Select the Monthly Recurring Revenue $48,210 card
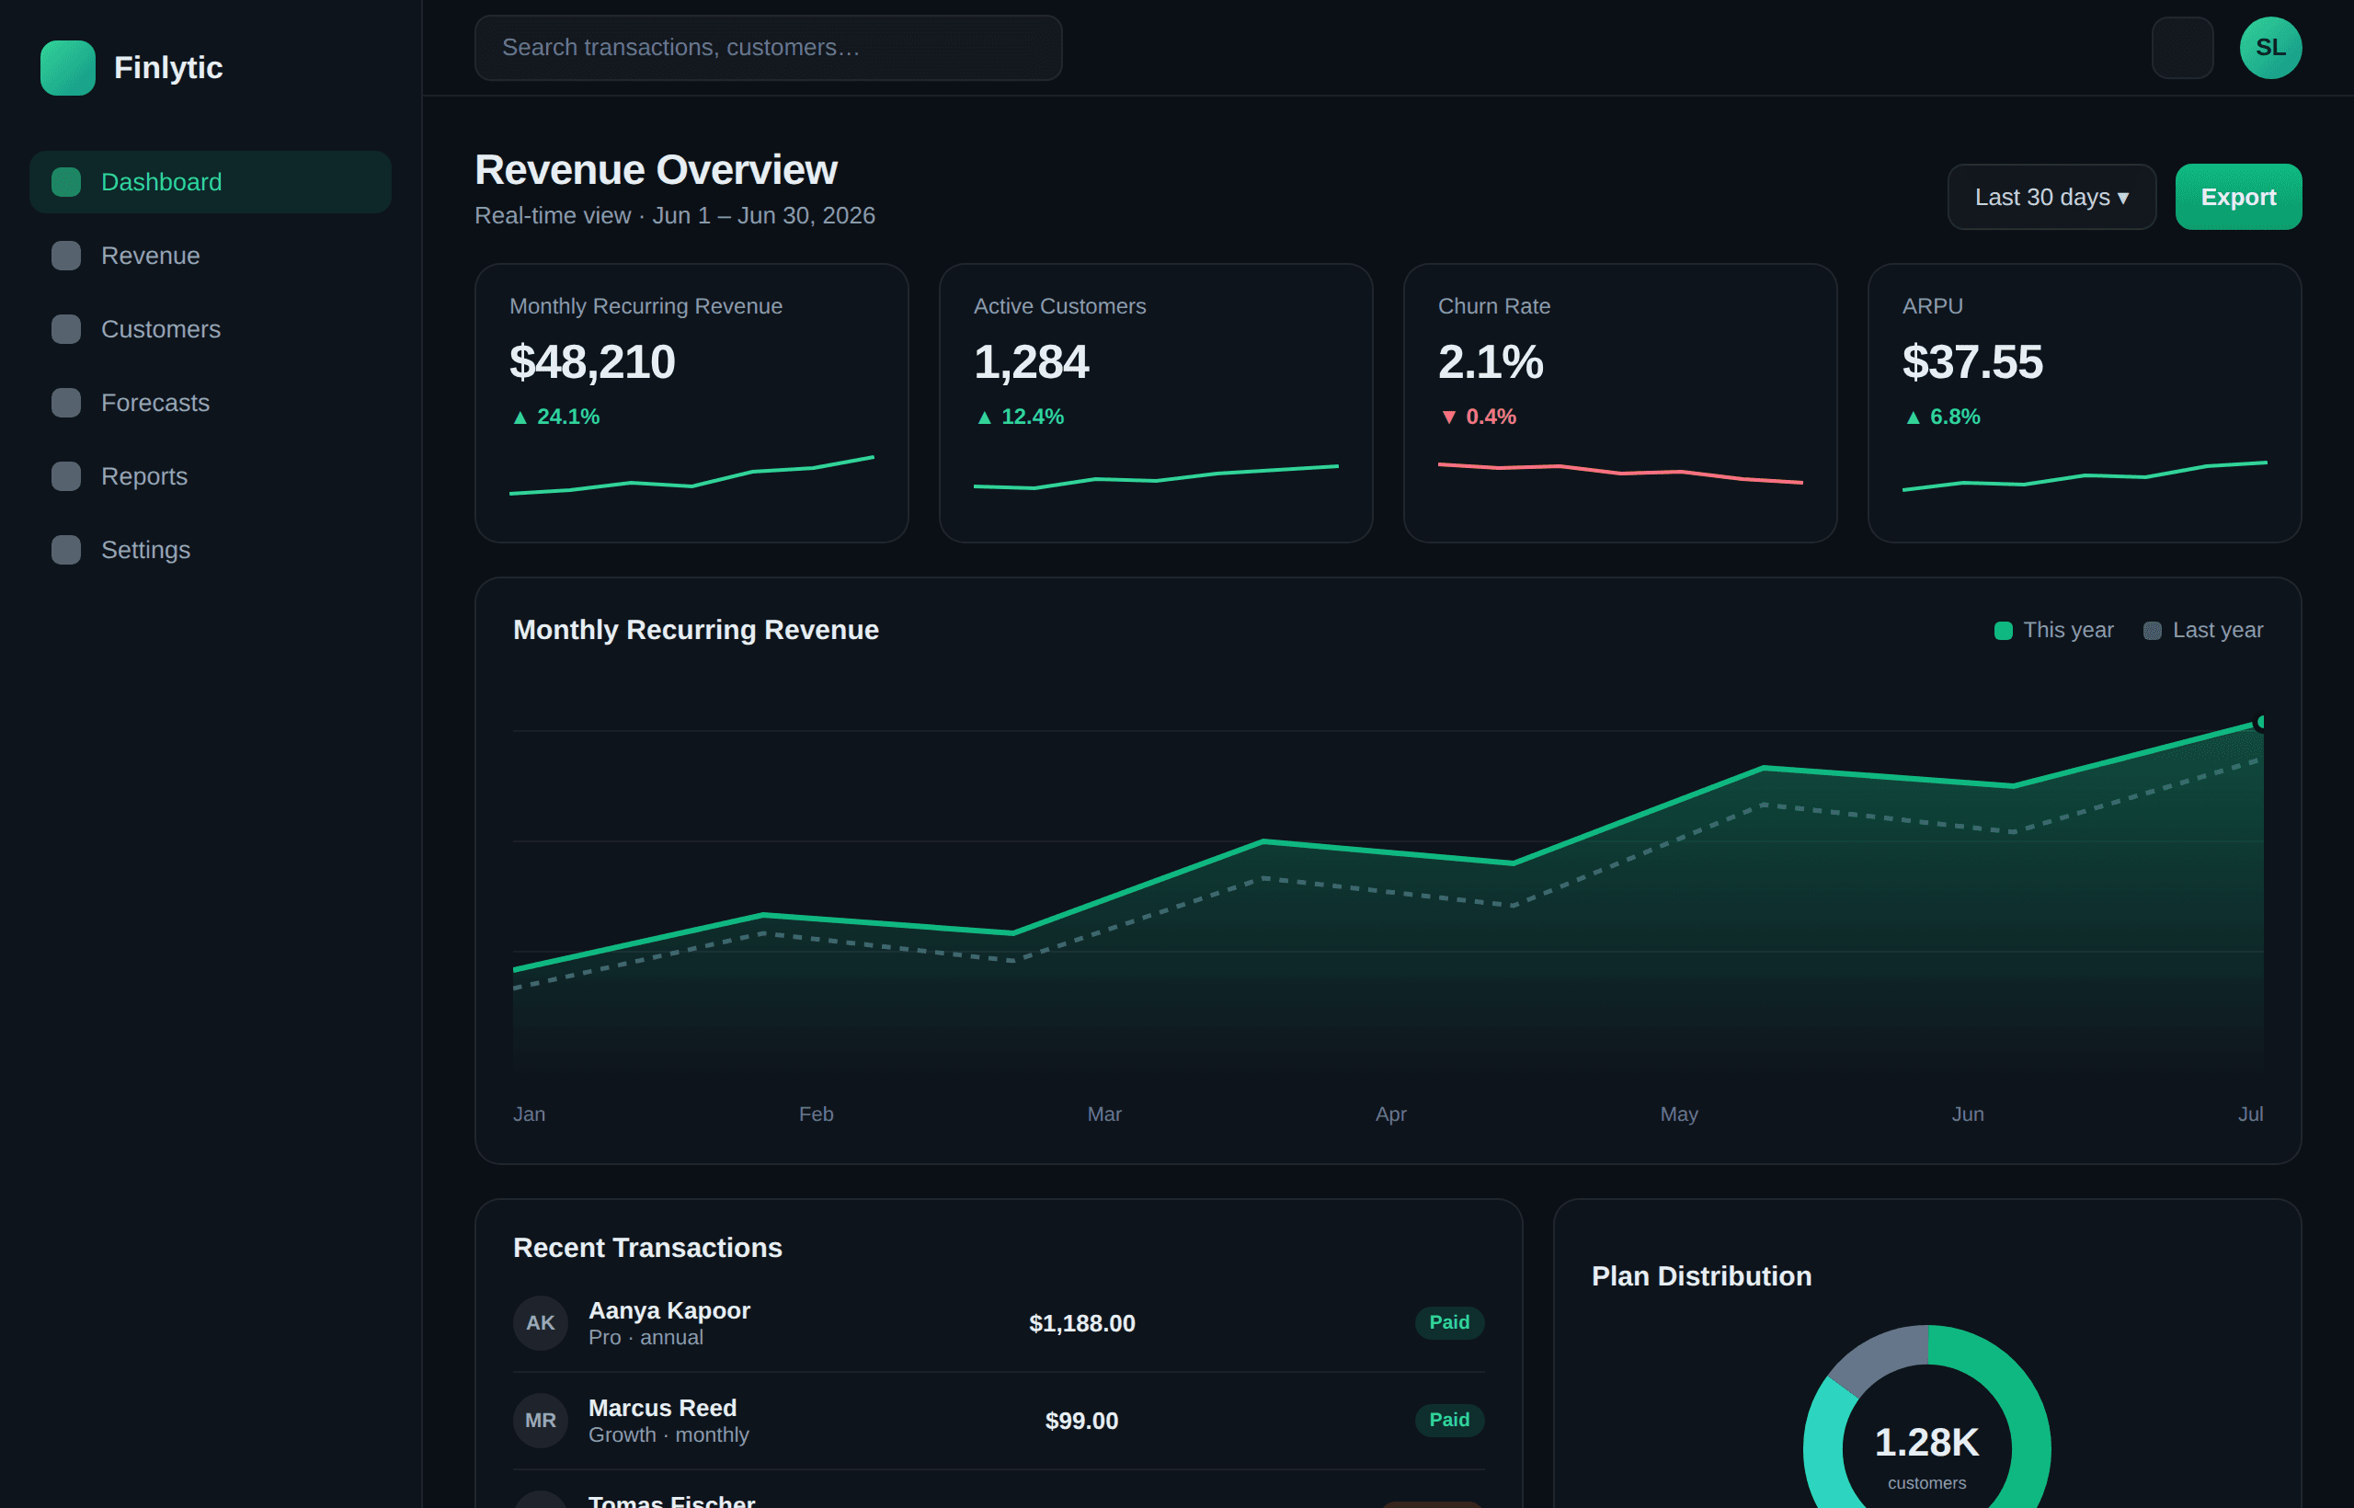The image size is (2354, 1508). (x=691, y=403)
